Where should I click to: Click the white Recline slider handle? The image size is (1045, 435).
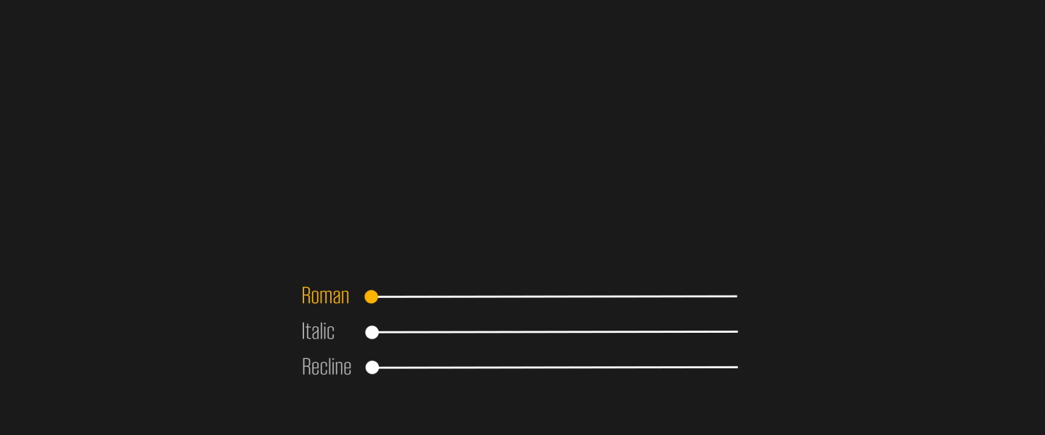(x=372, y=368)
